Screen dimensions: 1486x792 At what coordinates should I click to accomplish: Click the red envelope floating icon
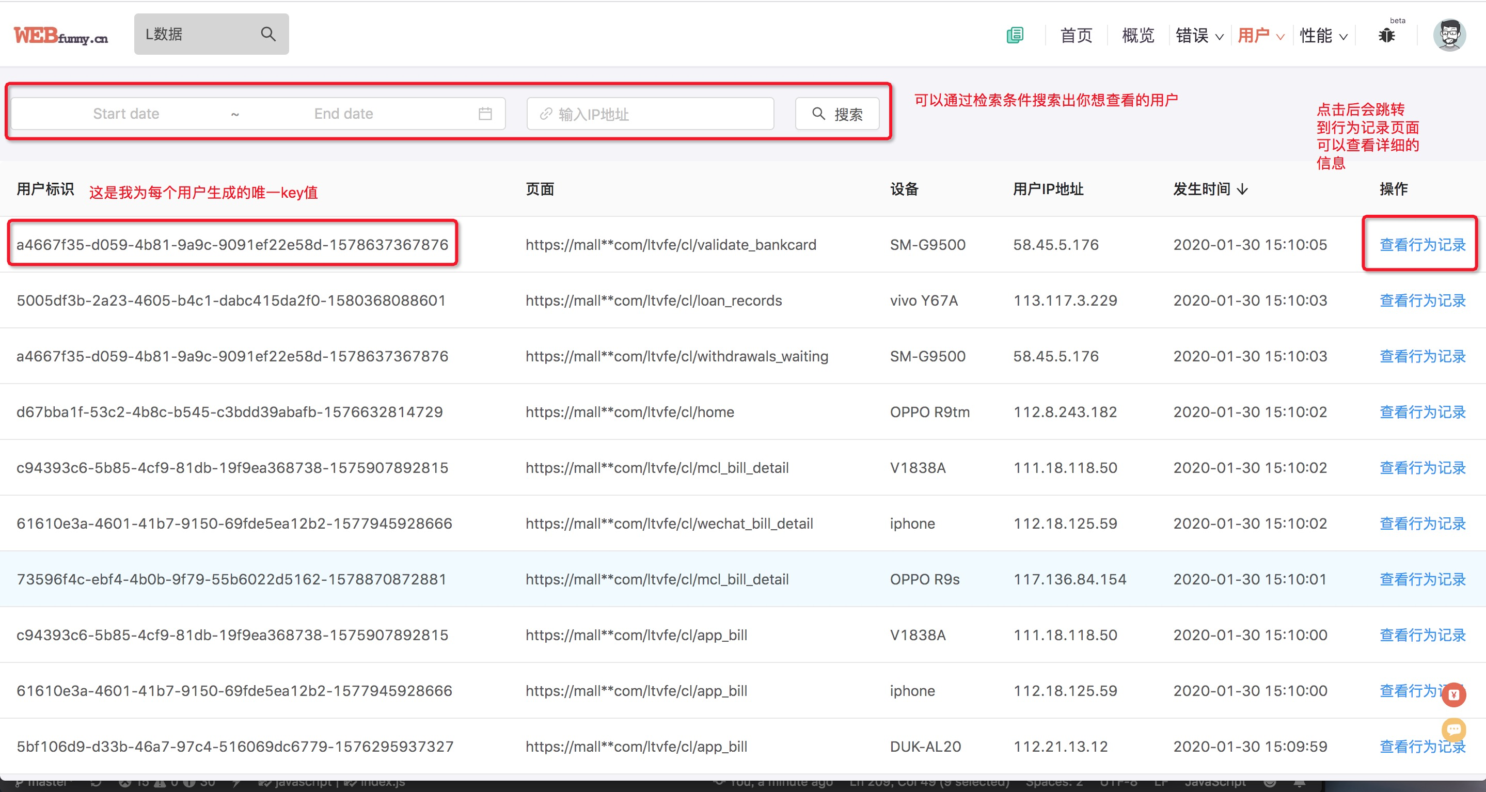[1453, 694]
